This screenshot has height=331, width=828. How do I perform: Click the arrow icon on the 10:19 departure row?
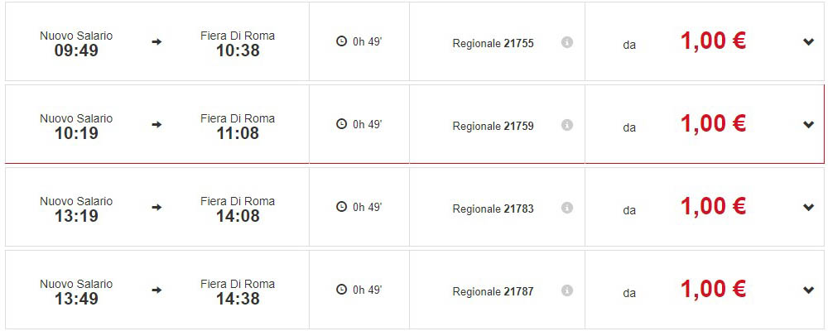click(x=156, y=124)
